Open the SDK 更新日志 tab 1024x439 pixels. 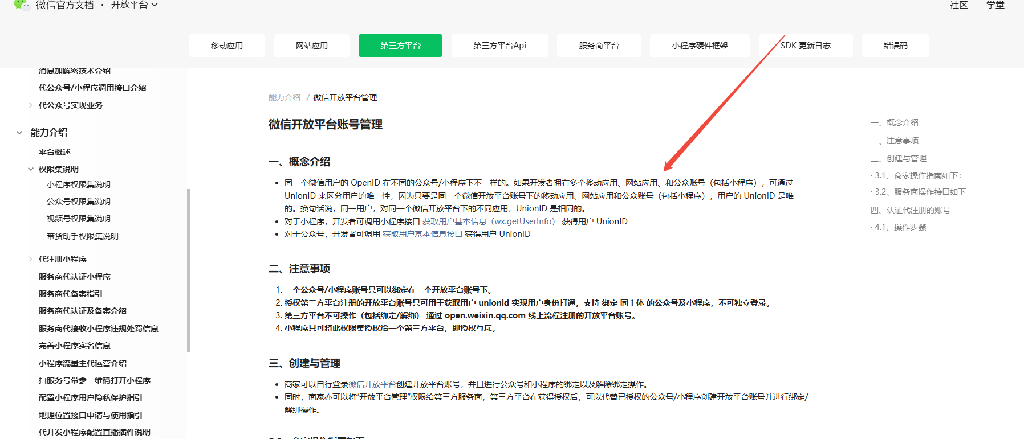[x=806, y=46]
